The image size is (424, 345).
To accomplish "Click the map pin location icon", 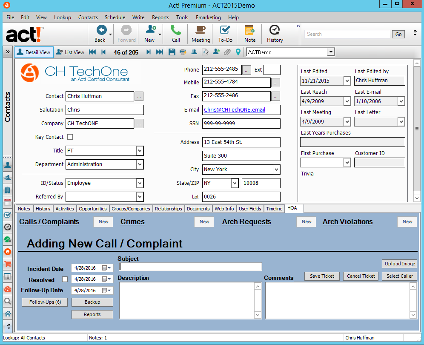I will pyautogui.click(x=238, y=52).
